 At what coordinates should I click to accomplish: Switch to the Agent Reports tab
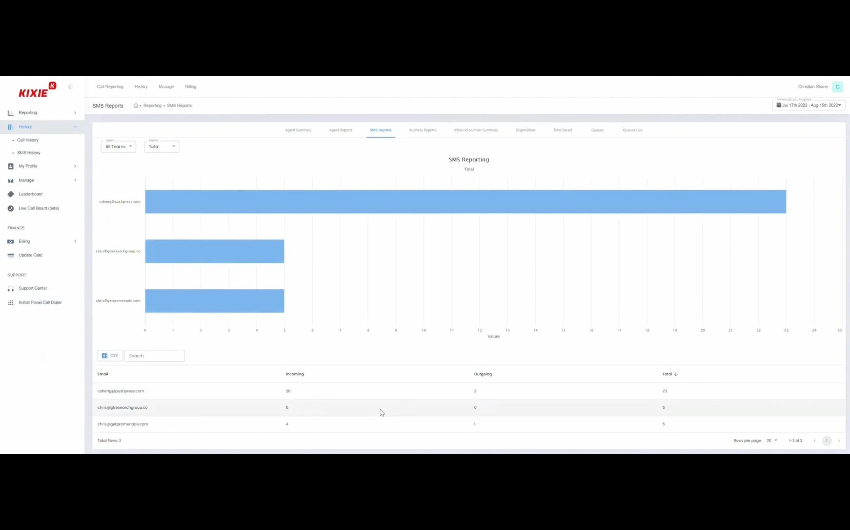(341, 130)
